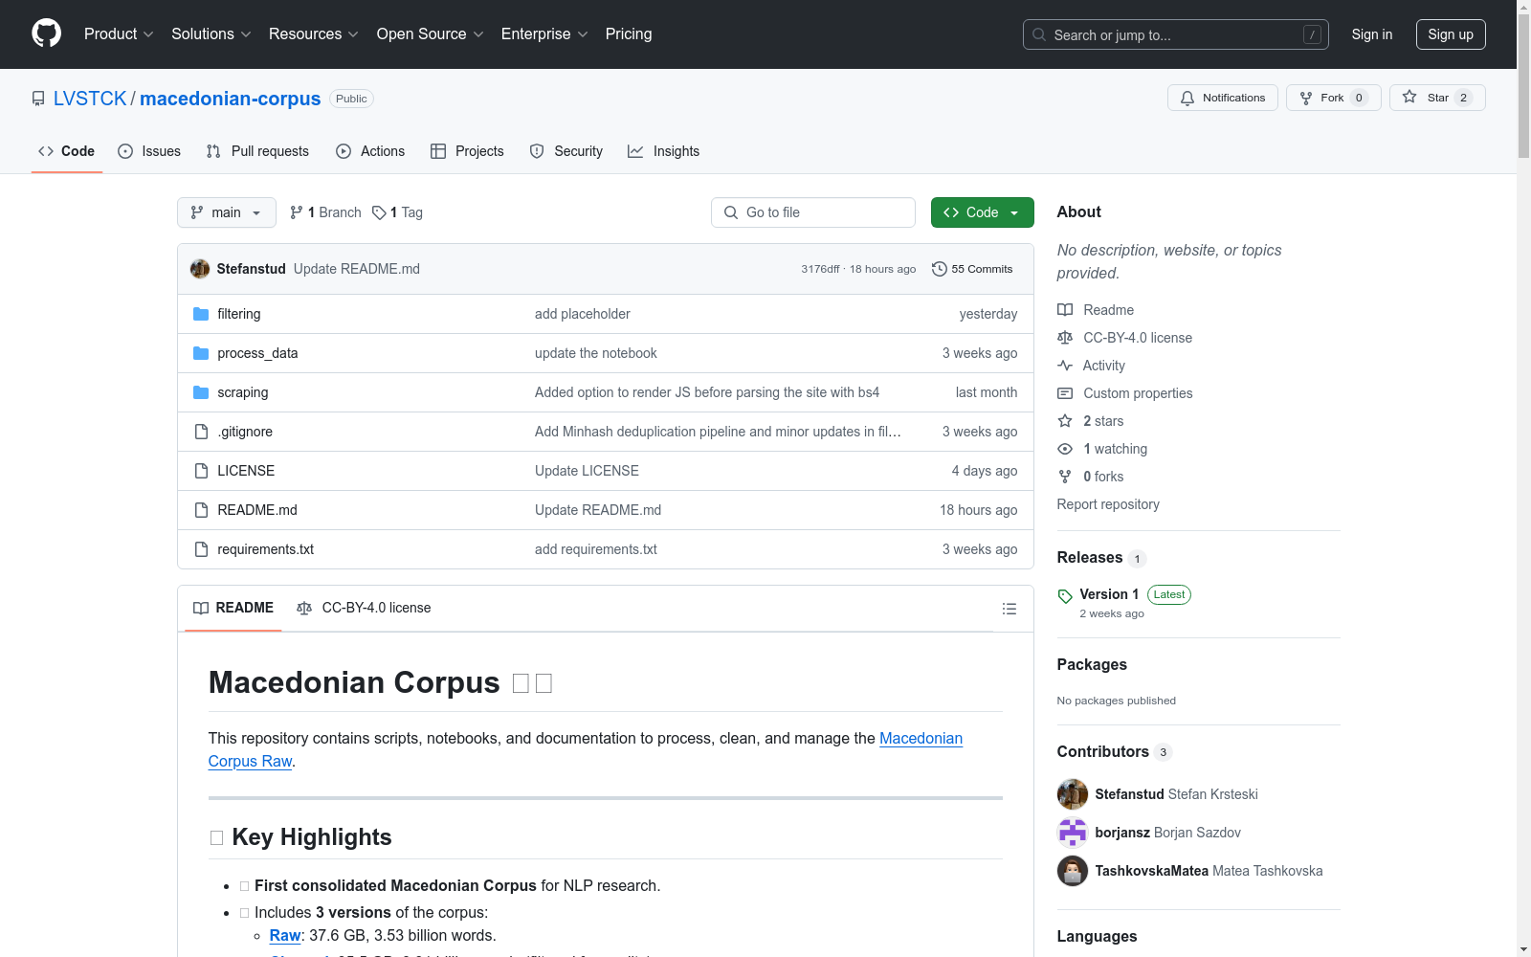
Task: Switch to the CC-BY-4.0 license tab
Action: 364,608
